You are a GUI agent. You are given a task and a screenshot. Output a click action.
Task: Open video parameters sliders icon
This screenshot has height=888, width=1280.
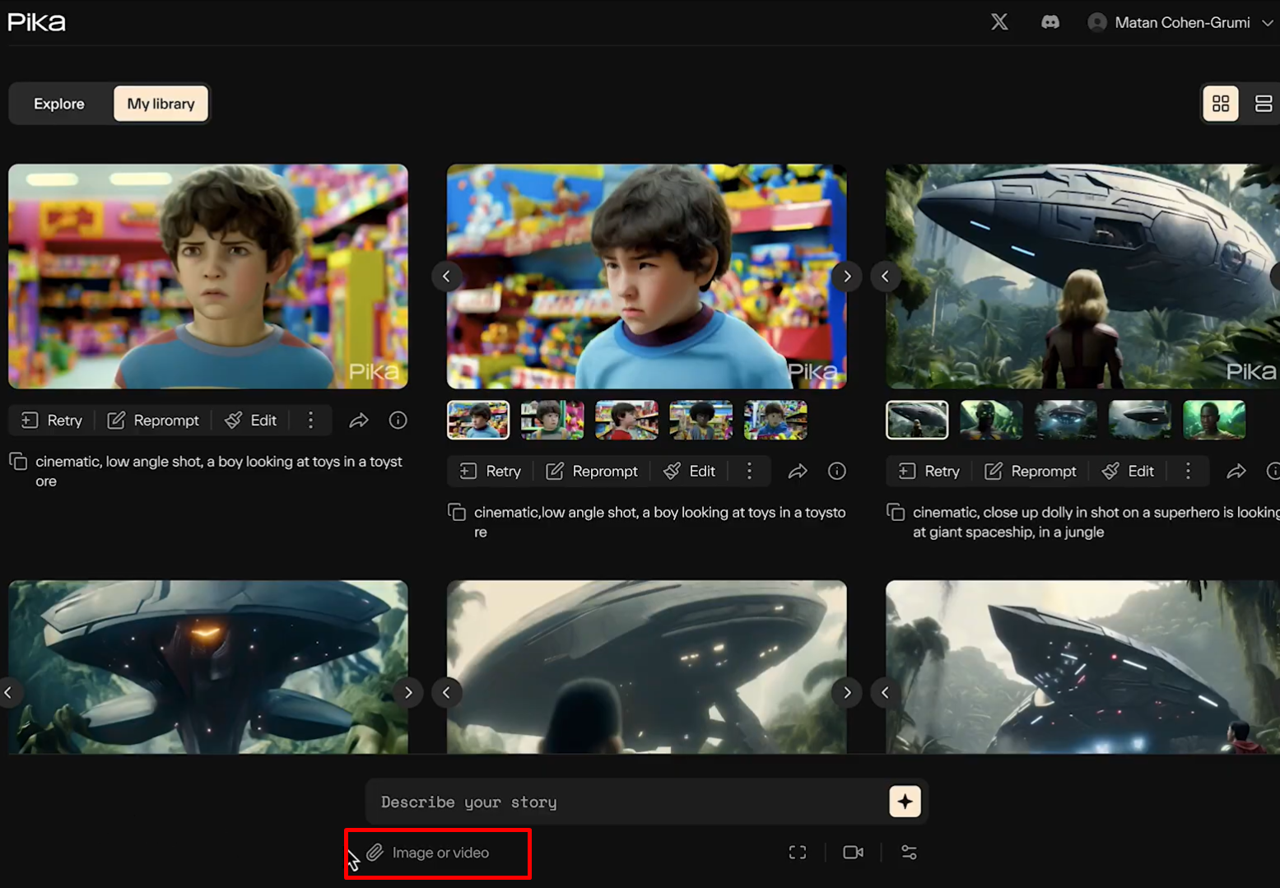coord(909,853)
